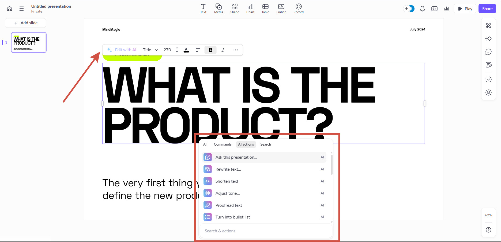Open the hamburger main menu
Viewport: 501px width, 242px height.
pyautogui.click(x=21, y=9)
